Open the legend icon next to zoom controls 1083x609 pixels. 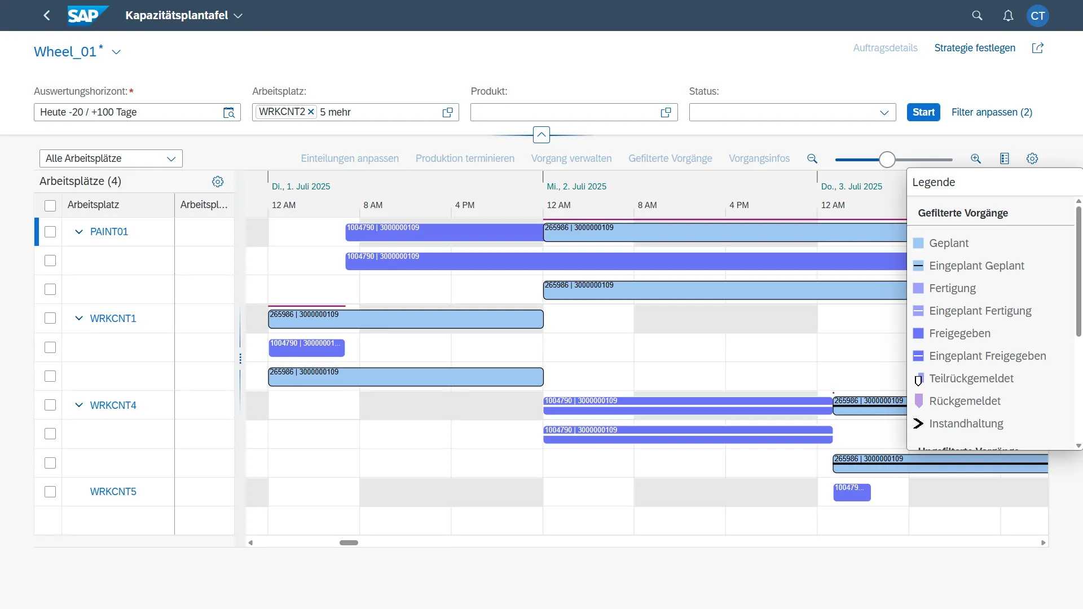tap(1005, 158)
